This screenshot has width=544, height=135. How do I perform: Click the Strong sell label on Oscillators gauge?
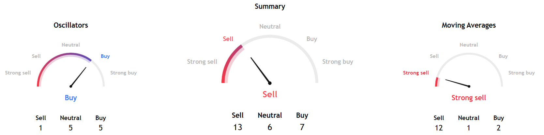18,73
